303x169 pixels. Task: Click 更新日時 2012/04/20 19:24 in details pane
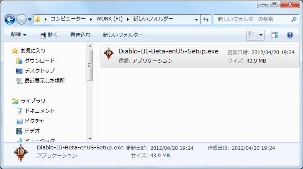click(159, 148)
